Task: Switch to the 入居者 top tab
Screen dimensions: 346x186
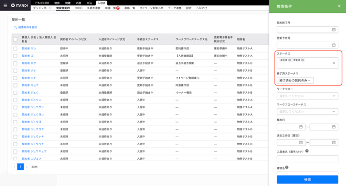Action: click(102, 3)
